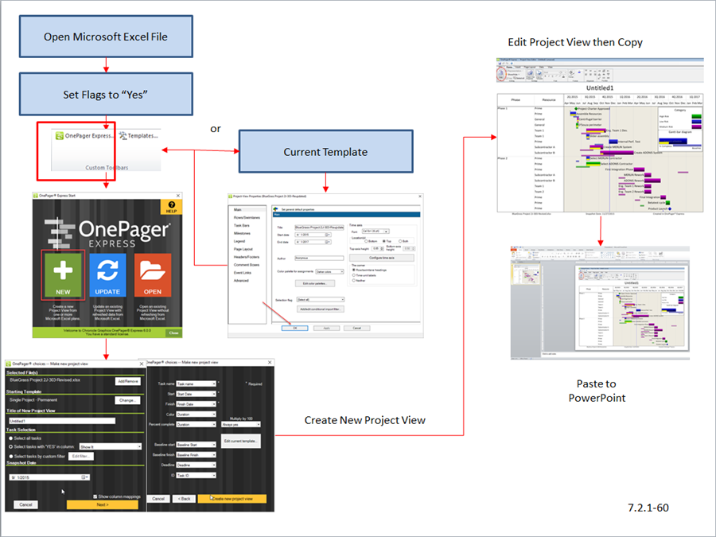Open HELP in the OnePager Express Start window
This screenshot has height=537, width=716.
[x=170, y=207]
